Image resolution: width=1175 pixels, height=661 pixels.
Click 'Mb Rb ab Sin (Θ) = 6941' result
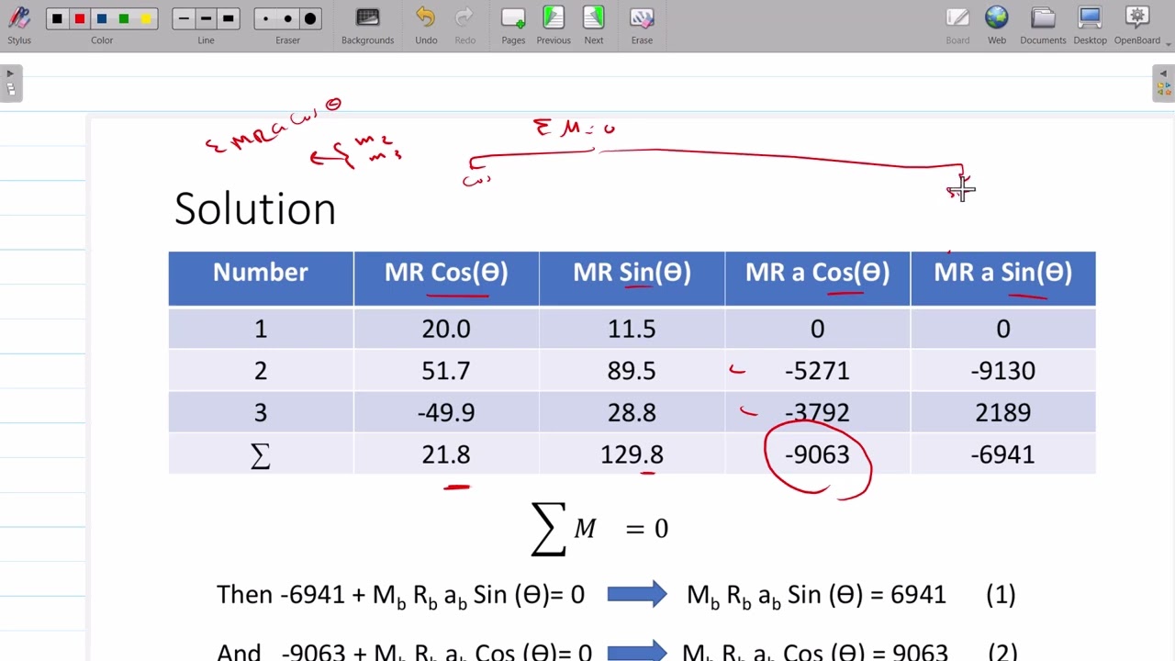pos(816,596)
